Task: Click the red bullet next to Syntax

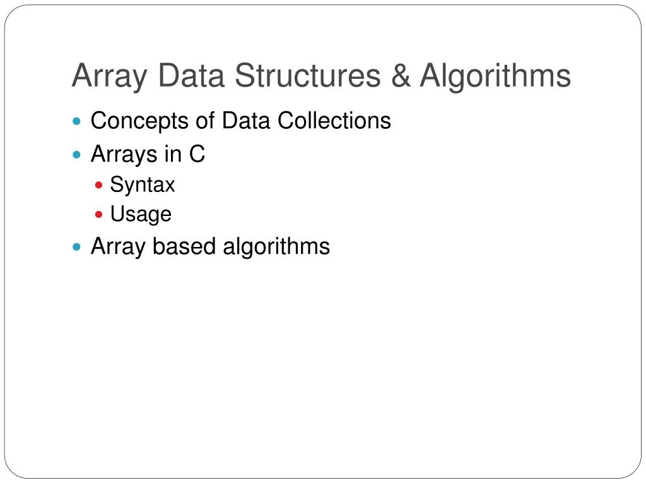Action: [98, 185]
